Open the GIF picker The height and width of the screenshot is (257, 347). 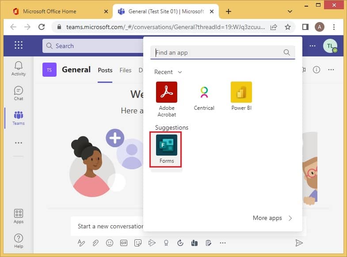[x=124, y=243]
